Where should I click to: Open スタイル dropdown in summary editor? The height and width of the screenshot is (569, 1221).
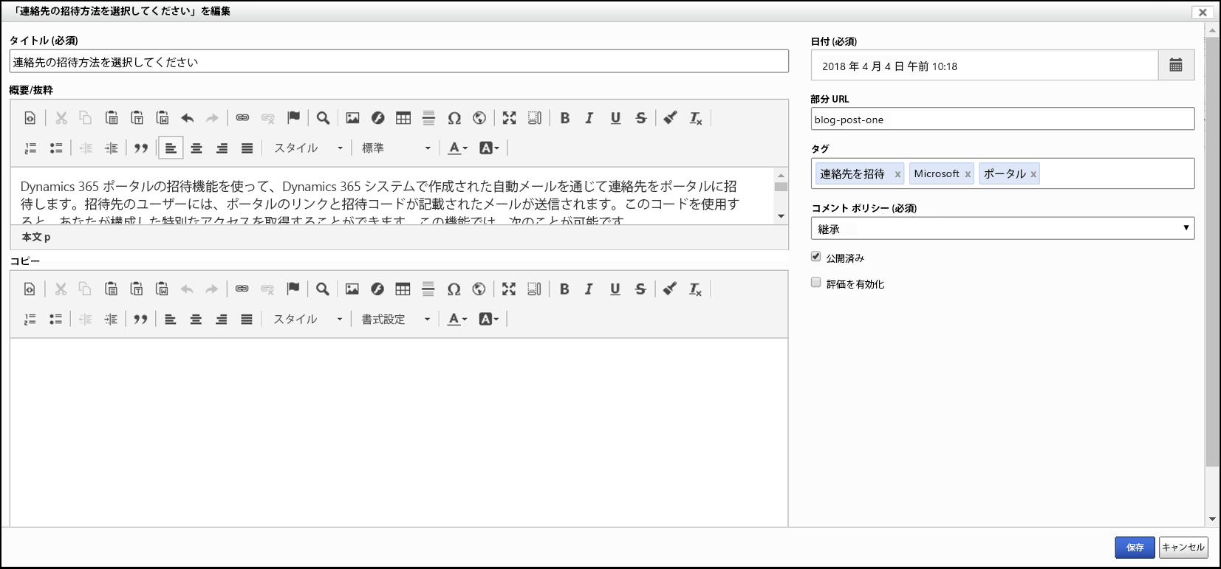tap(308, 148)
